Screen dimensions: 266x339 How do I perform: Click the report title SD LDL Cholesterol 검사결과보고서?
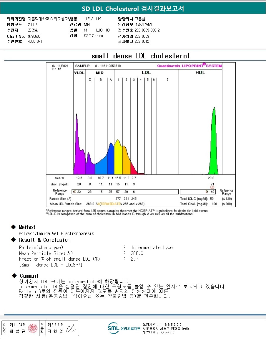point(133,9)
